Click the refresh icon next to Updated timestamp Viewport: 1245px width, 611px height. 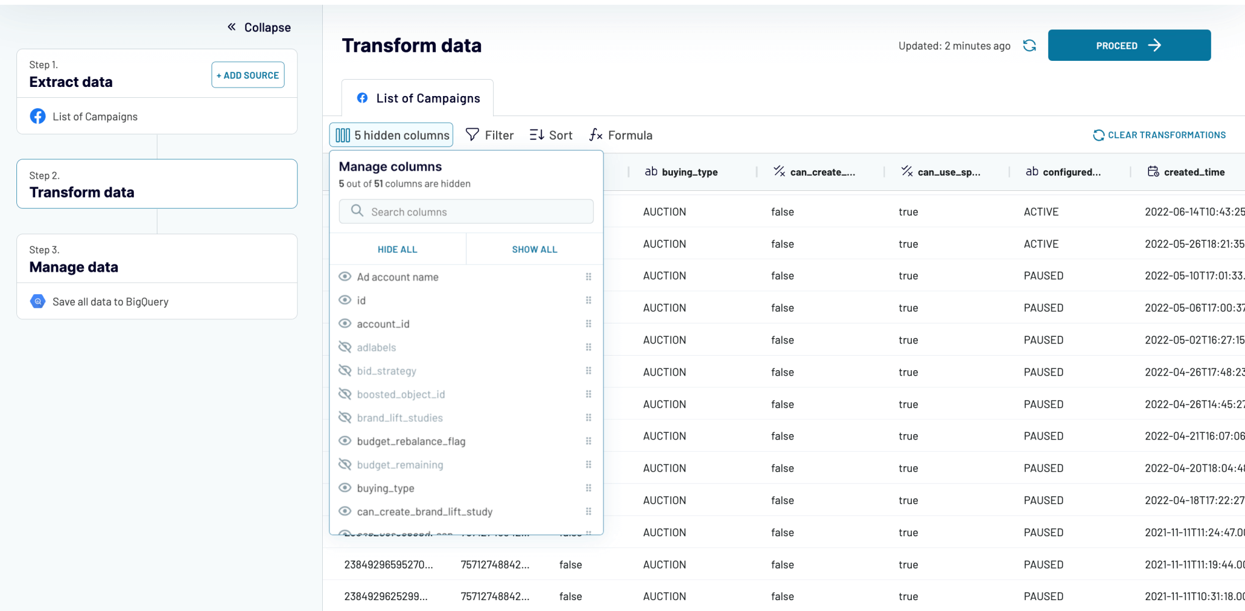[x=1030, y=45]
